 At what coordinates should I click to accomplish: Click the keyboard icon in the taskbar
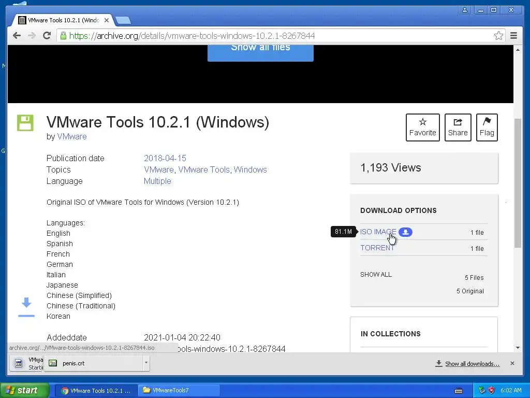coord(459,391)
